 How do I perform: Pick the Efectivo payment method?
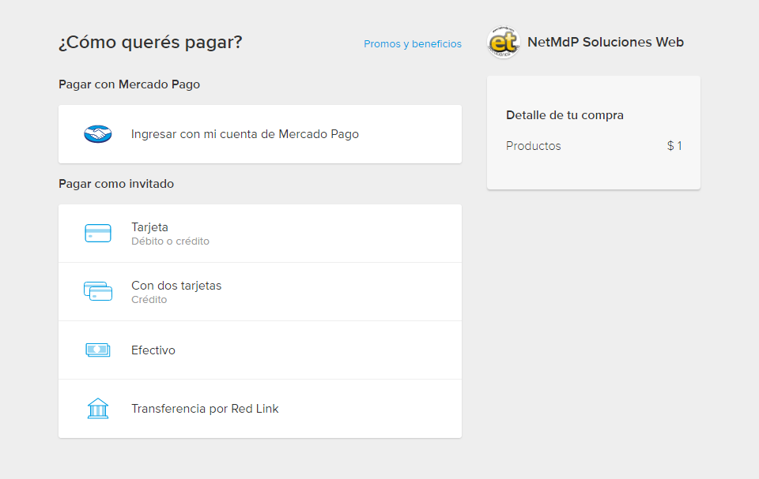[260, 350]
